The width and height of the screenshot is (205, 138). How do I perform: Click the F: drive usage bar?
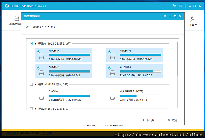click(x=140, y=96)
